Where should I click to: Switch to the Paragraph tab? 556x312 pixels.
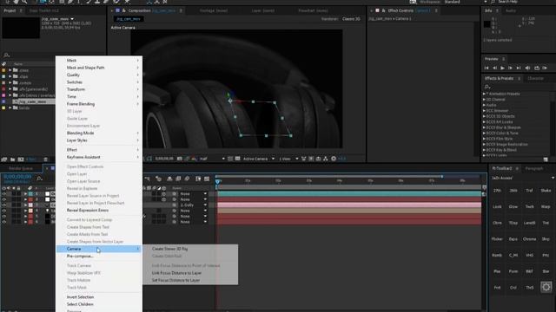pyautogui.click(x=534, y=168)
